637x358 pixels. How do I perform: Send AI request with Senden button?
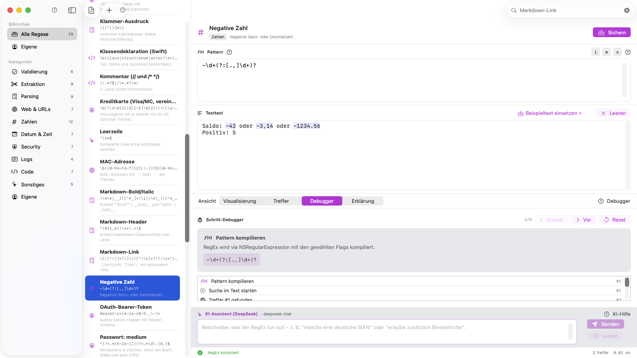[605, 324]
